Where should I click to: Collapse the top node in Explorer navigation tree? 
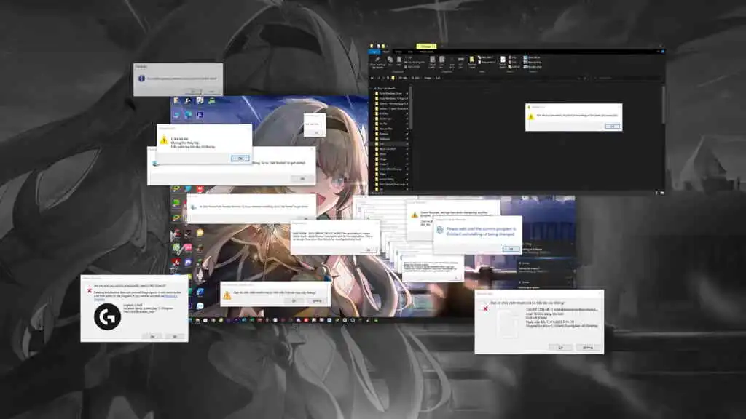371,88
